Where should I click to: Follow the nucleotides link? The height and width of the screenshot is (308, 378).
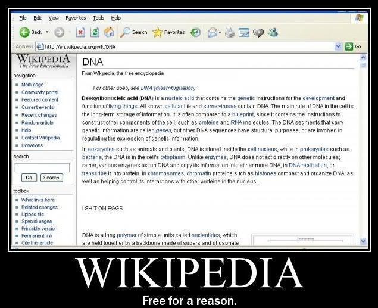point(205,235)
